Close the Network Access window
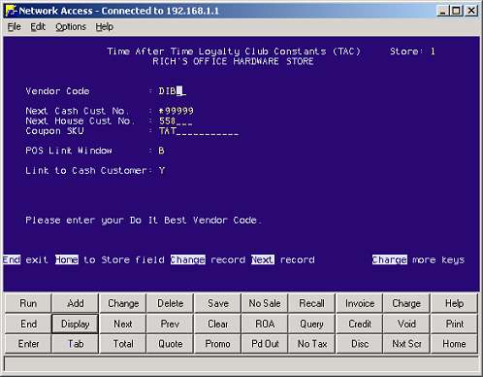 471,11
